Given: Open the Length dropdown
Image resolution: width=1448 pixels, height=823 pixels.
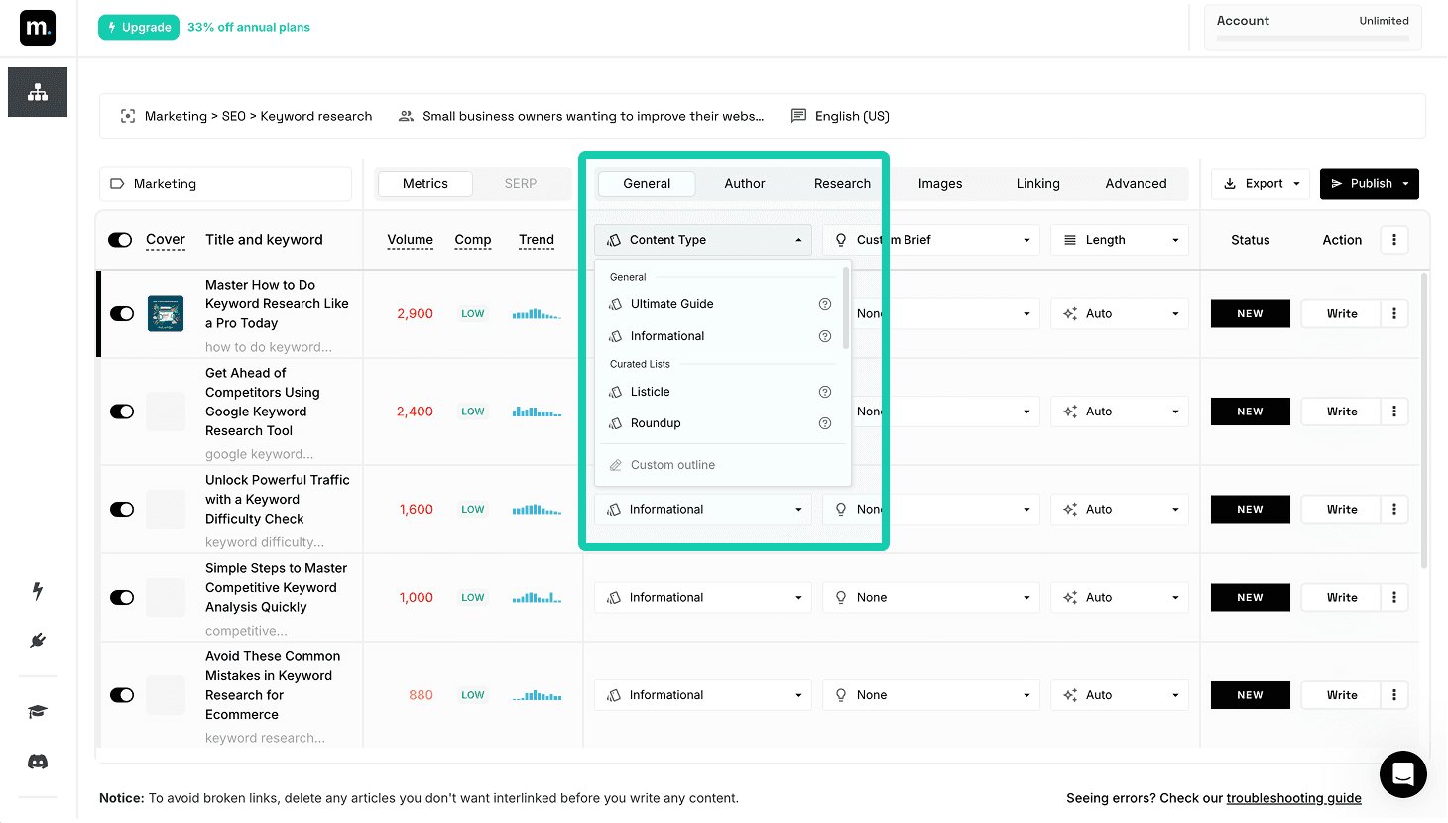Looking at the screenshot, I should point(1119,239).
